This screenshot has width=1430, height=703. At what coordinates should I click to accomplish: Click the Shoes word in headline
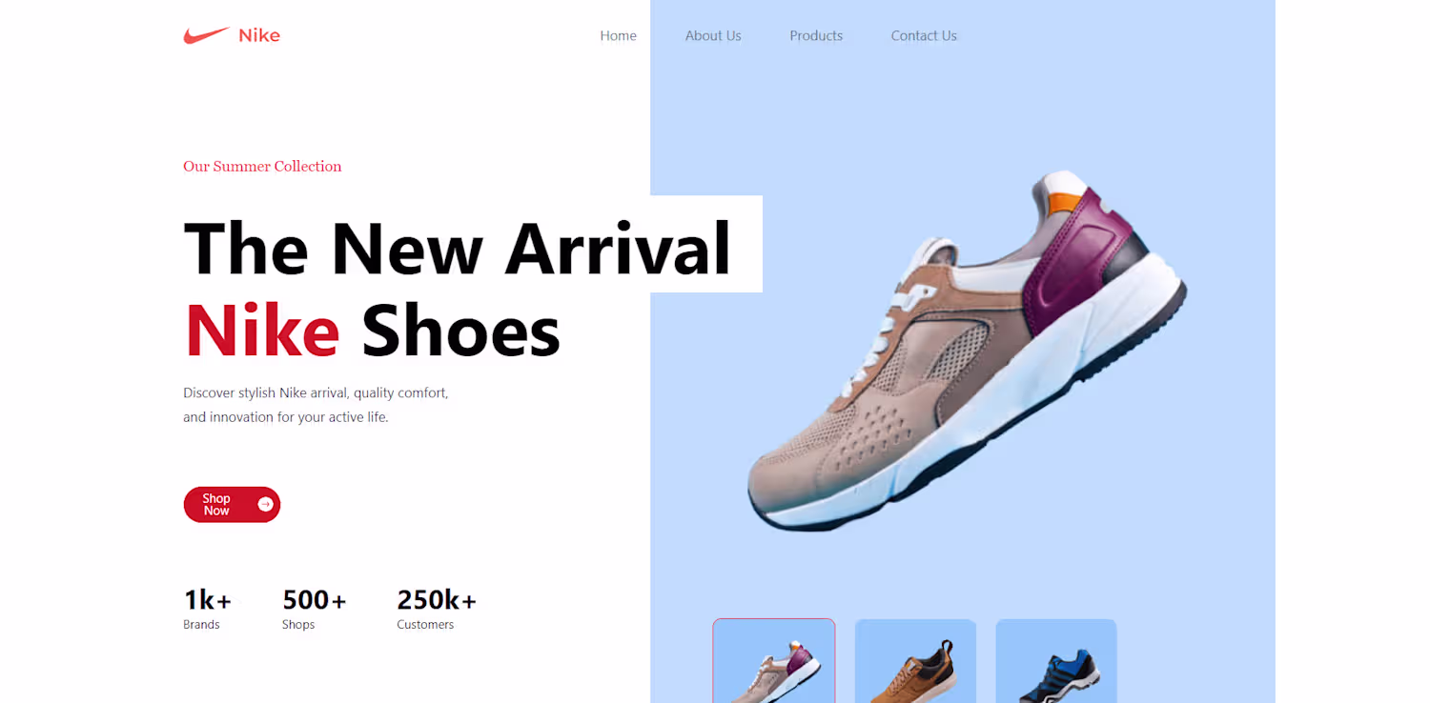point(460,331)
